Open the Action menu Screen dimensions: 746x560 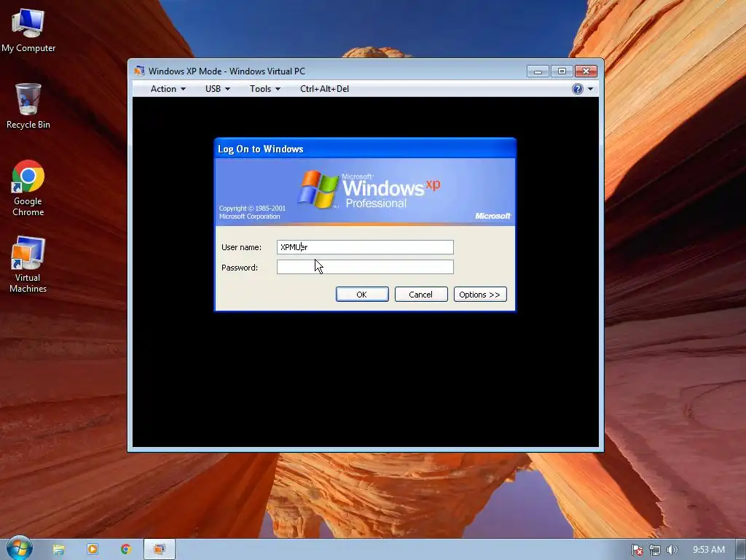(168, 89)
